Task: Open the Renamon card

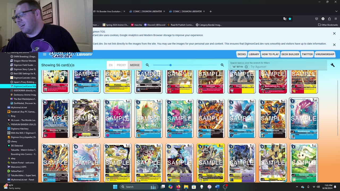Action: coord(117,163)
